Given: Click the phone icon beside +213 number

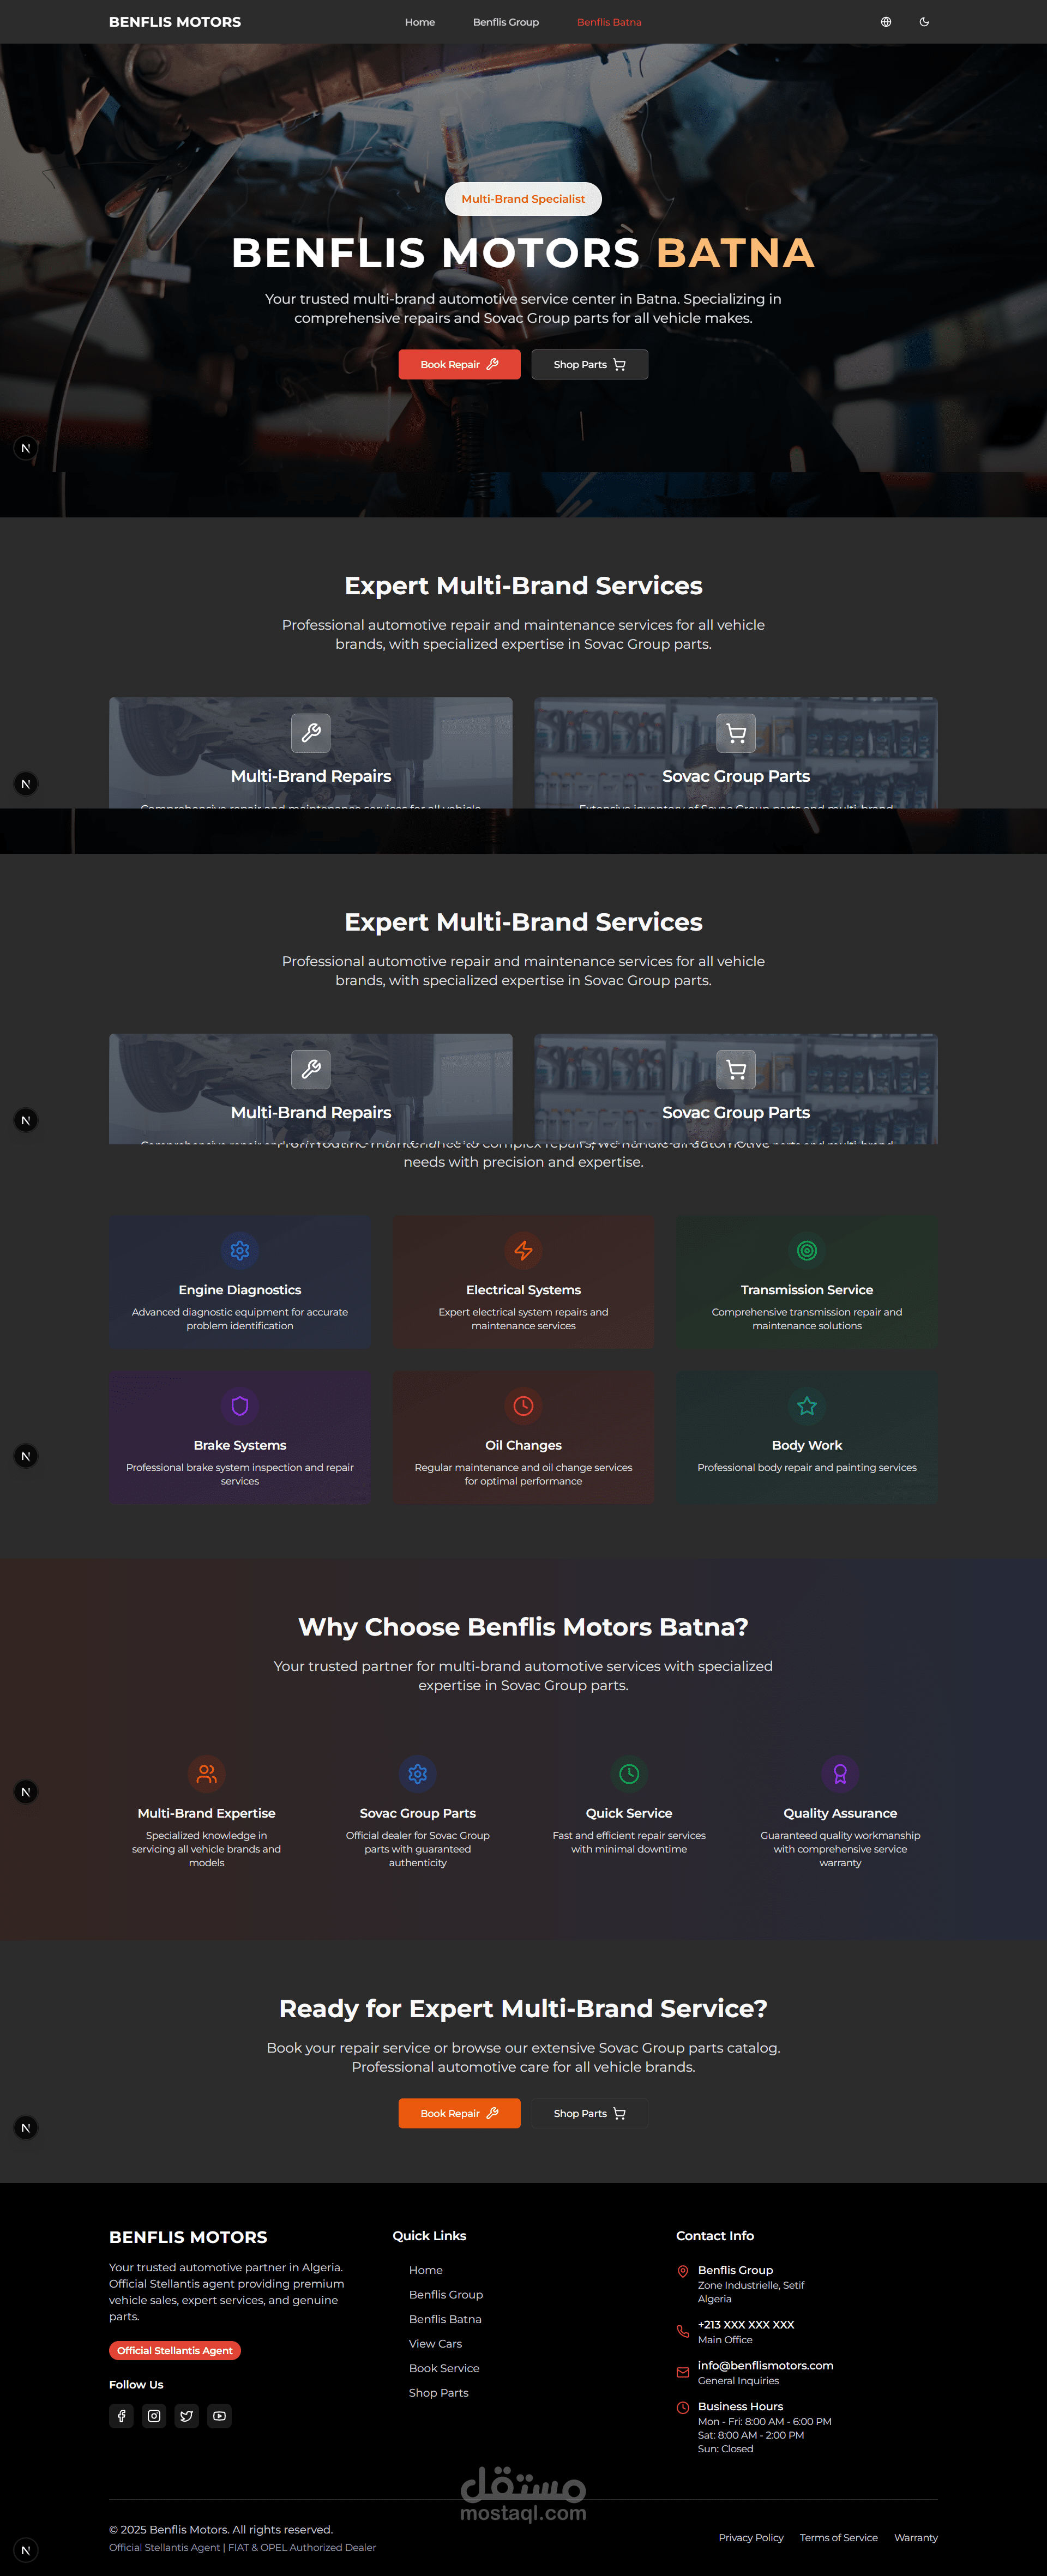Looking at the screenshot, I should pyautogui.click(x=683, y=2331).
